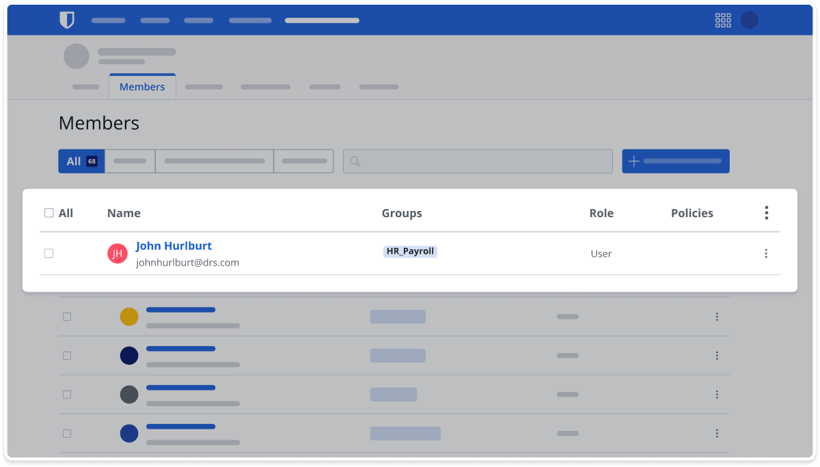Select the tab left of Members
This screenshot has width=820, height=467.
(85, 87)
